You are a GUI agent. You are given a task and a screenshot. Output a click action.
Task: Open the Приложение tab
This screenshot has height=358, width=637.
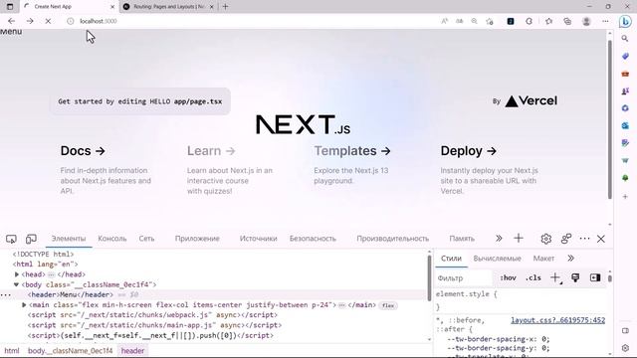(197, 239)
